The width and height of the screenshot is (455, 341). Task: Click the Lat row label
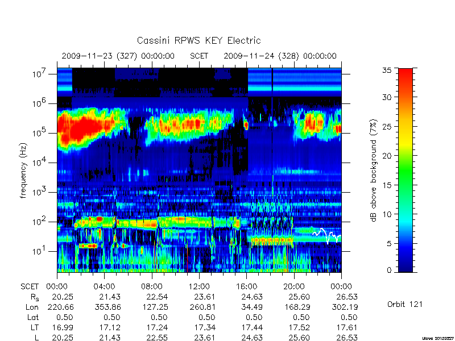pyautogui.click(x=33, y=317)
